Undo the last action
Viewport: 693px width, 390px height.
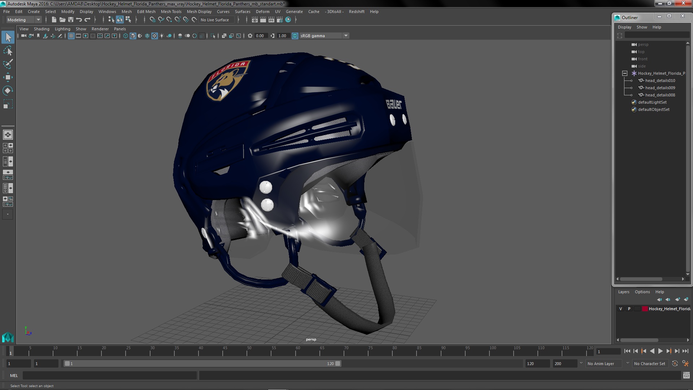(79, 20)
